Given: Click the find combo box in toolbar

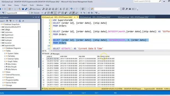Looking at the screenshot, I should pyautogui.click(x=107, y=9).
